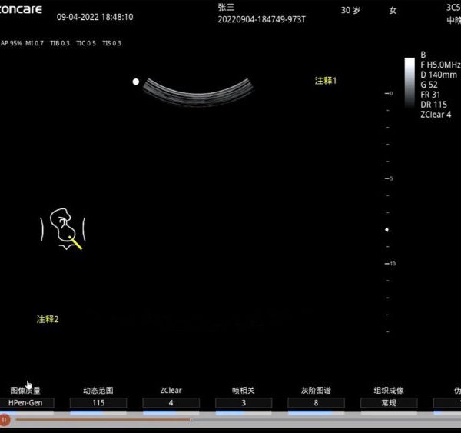Screen dimensions: 461x433
Task: Click the 灰阶图谱 value 8
Action: click(316, 402)
